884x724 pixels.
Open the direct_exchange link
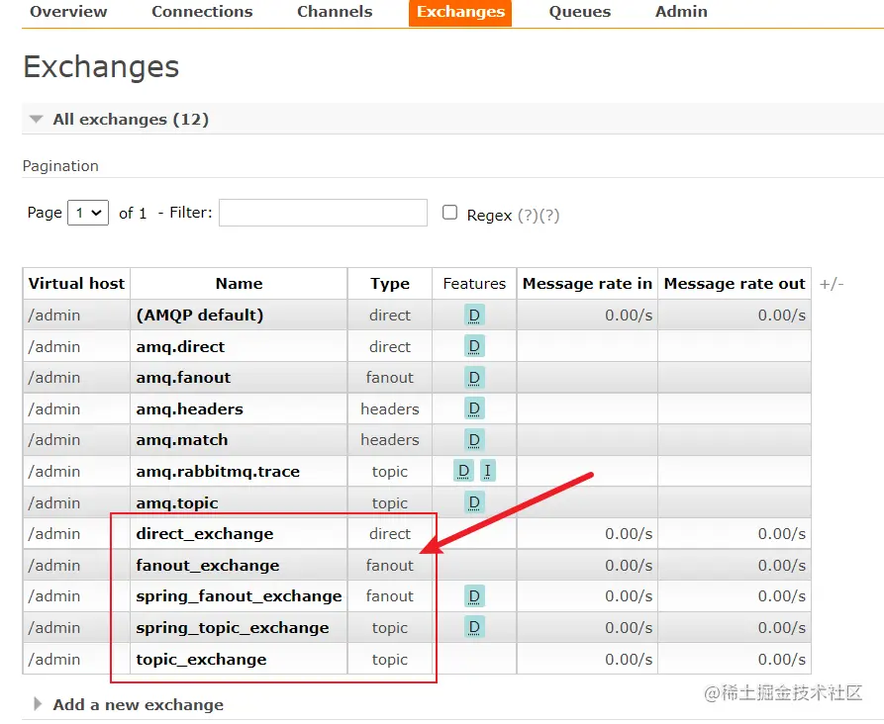coord(205,534)
